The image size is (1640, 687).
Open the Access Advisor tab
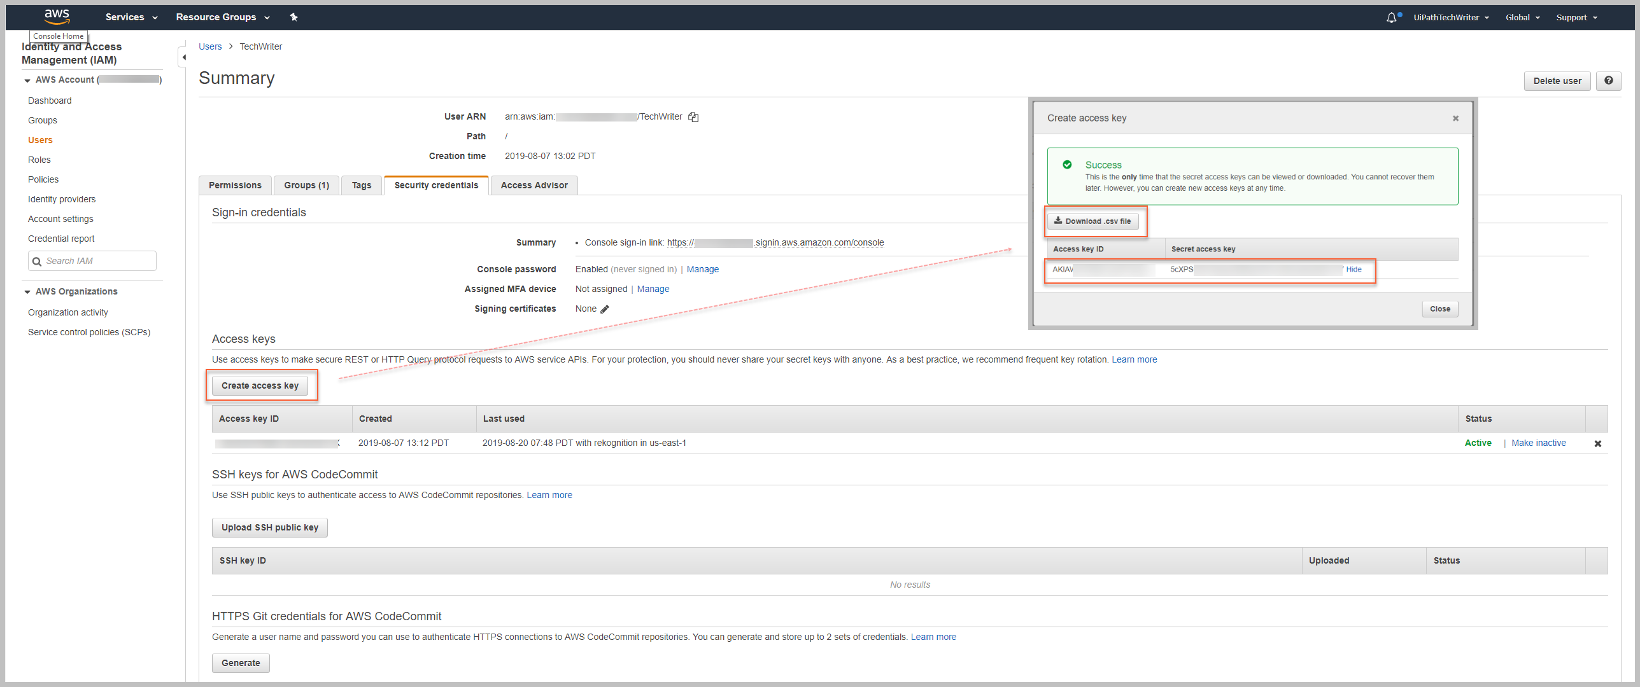coord(534,185)
